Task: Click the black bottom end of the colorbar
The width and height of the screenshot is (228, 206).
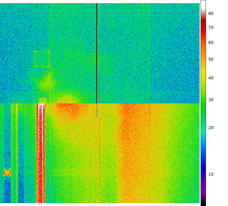Action: tap(203, 204)
